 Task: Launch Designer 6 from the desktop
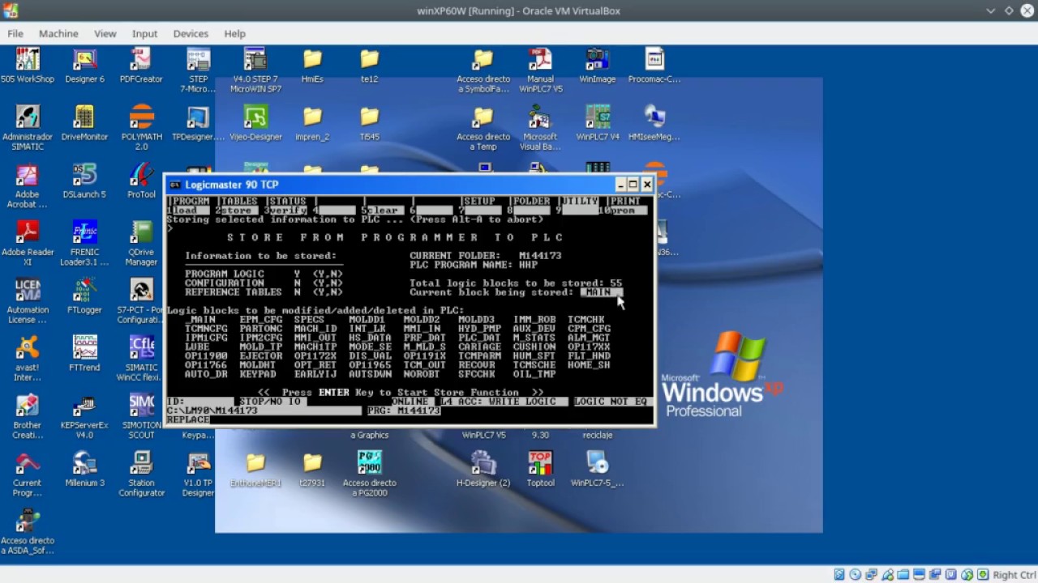tap(84, 66)
